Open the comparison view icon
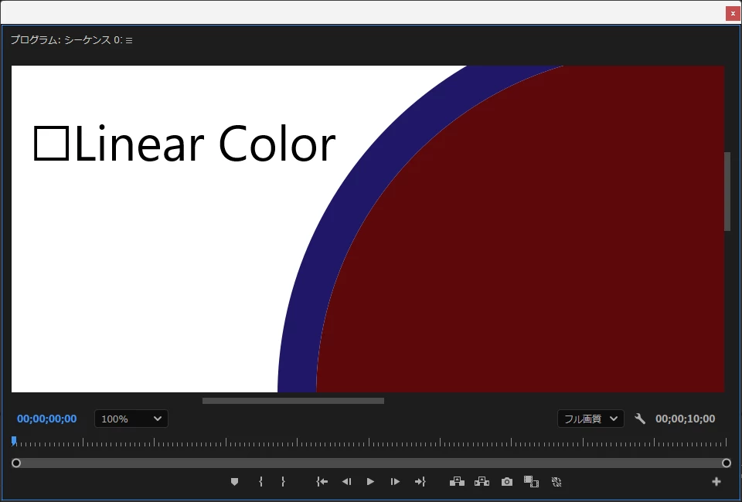Image resolution: width=742 pixels, height=502 pixels. [x=532, y=482]
